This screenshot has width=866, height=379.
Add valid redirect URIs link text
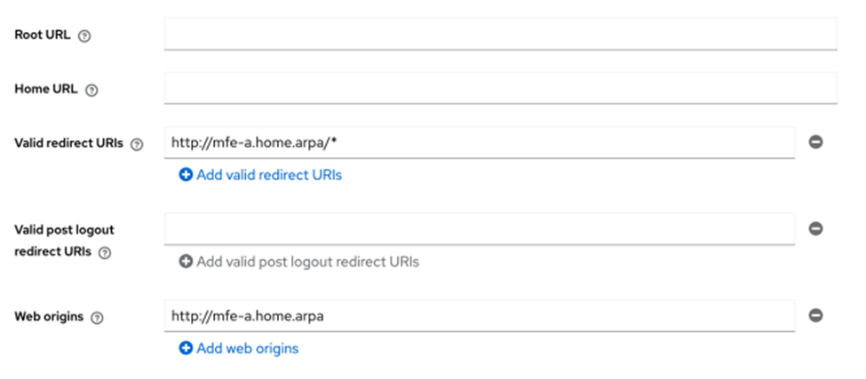[269, 175]
